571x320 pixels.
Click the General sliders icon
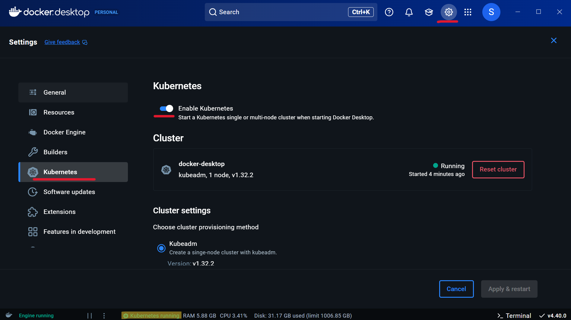pyautogui.click(x=33, y=92)
